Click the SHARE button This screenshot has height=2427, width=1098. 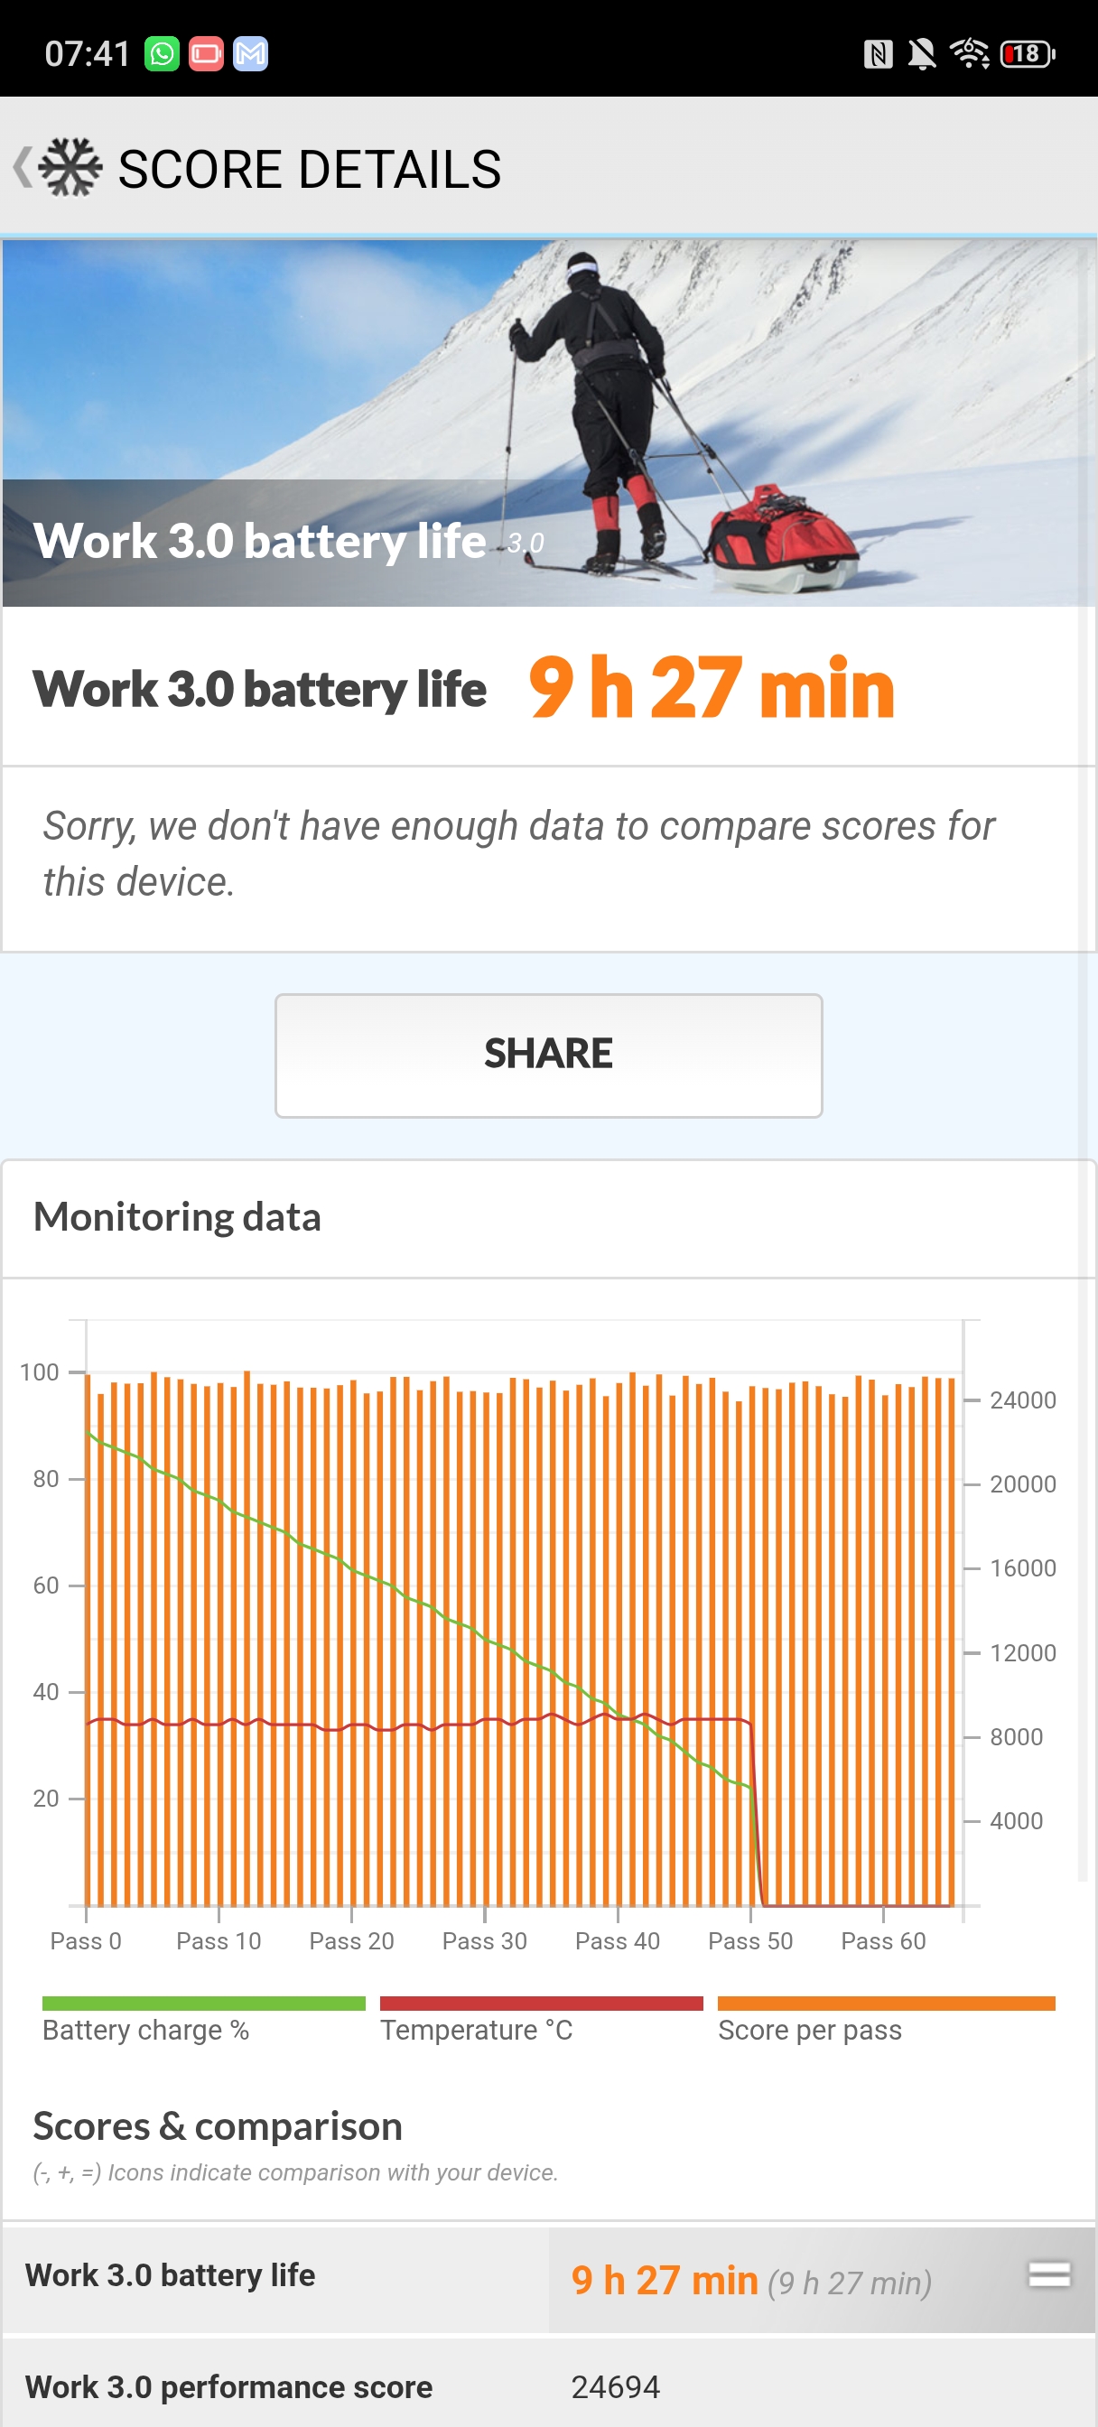click(548, 1055)
